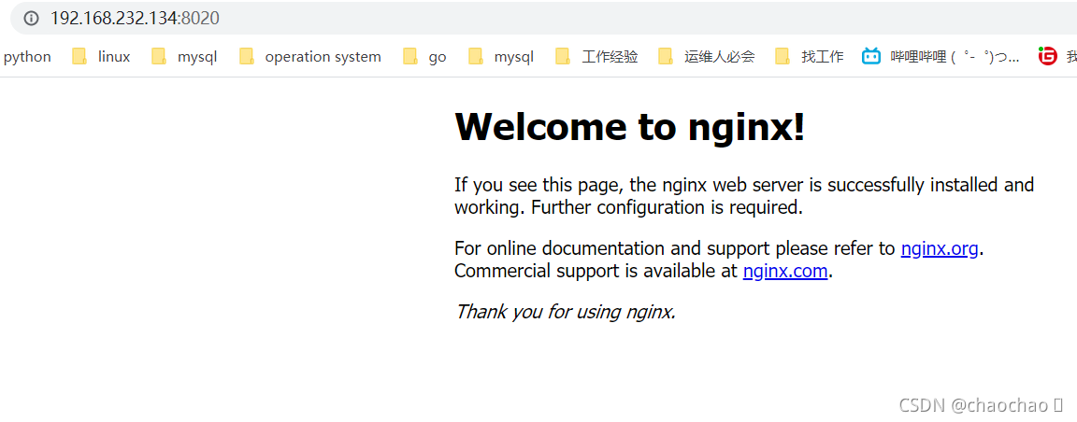Click the 运维人必会 folder icon
The width and height of the screenshot is (1077, 422).
[666, 57]
